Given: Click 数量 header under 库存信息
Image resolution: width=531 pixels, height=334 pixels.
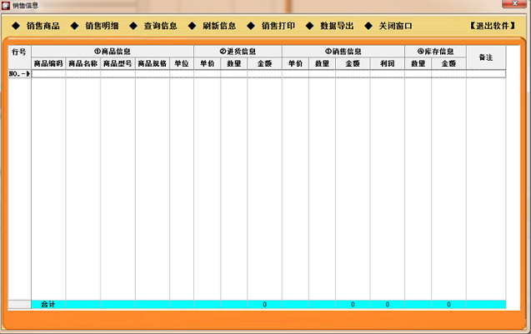Looking at the screenshot, I should click(x=418, y=63).
